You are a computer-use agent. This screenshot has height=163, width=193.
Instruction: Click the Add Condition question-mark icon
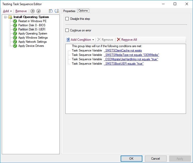point(68,40)
